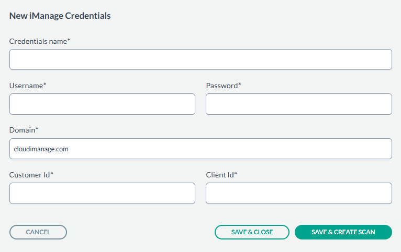Click the 'Username' label text
401x252 pixels.
pyautogui.click(x=26, y=86)
